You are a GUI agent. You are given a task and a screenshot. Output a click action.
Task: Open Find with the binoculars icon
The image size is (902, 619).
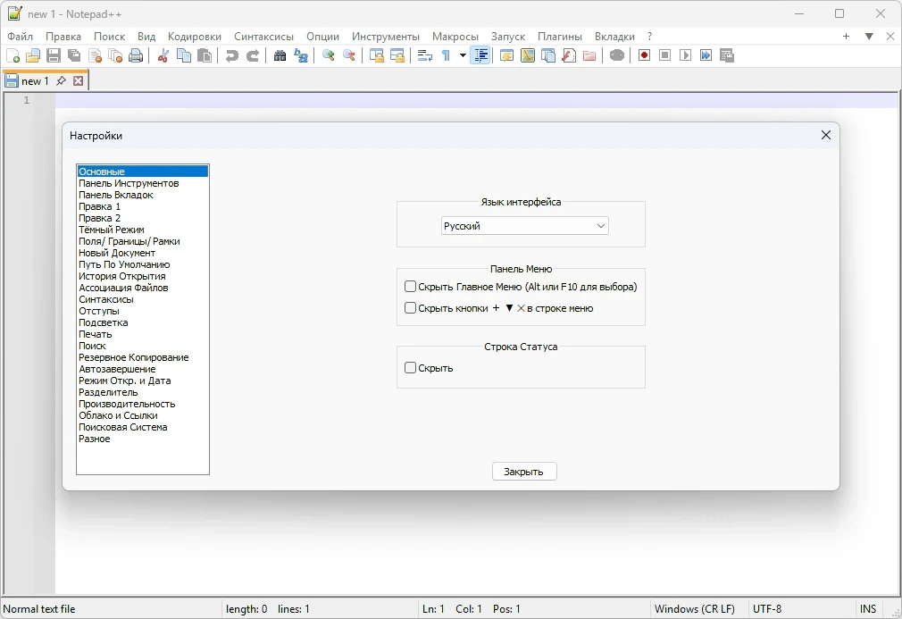280,55
